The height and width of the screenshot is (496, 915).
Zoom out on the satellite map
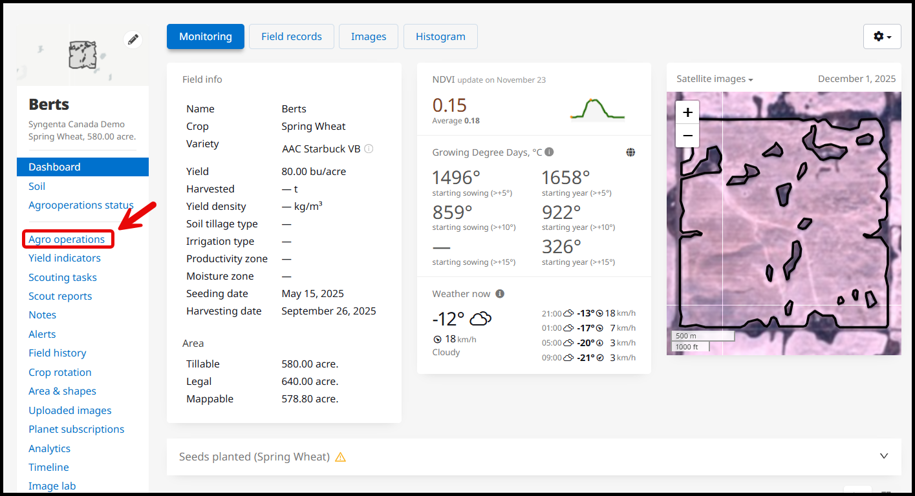tap(687, 136)
